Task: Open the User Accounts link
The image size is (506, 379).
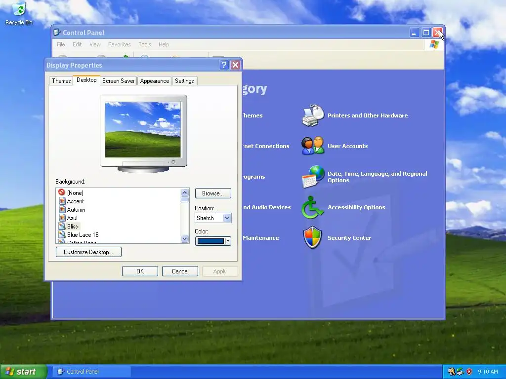Action: pyautogui.click(x=347, y=146)
